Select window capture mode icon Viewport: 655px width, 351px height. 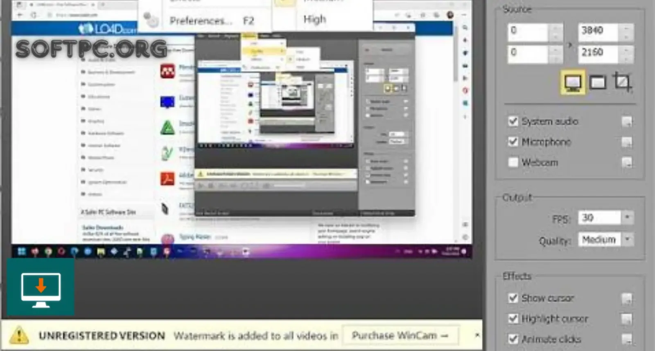coord(598,83)
